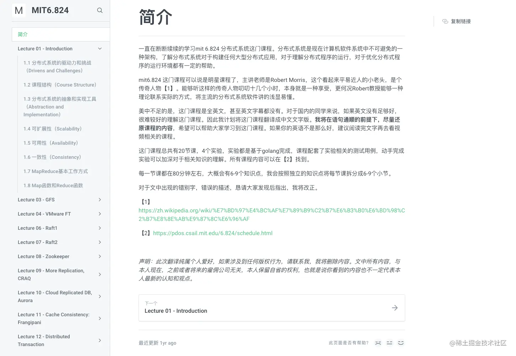516x356 pixels.
Task: Open section 1.2 Course Structure
Action: [60, 85]
